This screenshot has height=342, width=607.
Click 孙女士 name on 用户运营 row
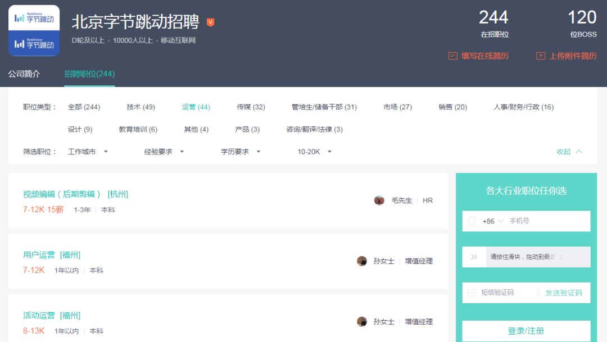384,261
